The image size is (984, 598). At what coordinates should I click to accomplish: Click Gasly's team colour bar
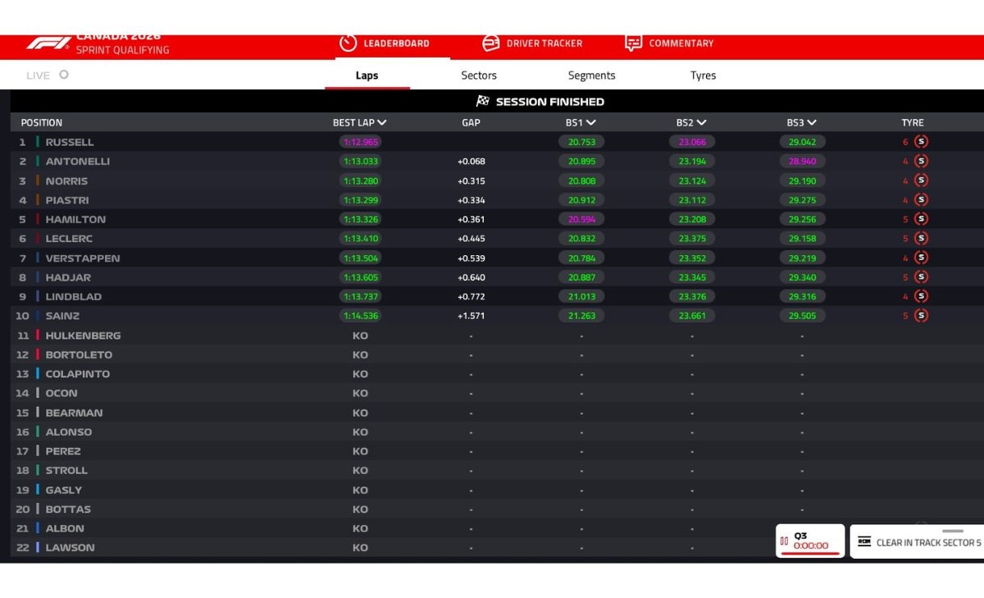(x=38, y=490)
